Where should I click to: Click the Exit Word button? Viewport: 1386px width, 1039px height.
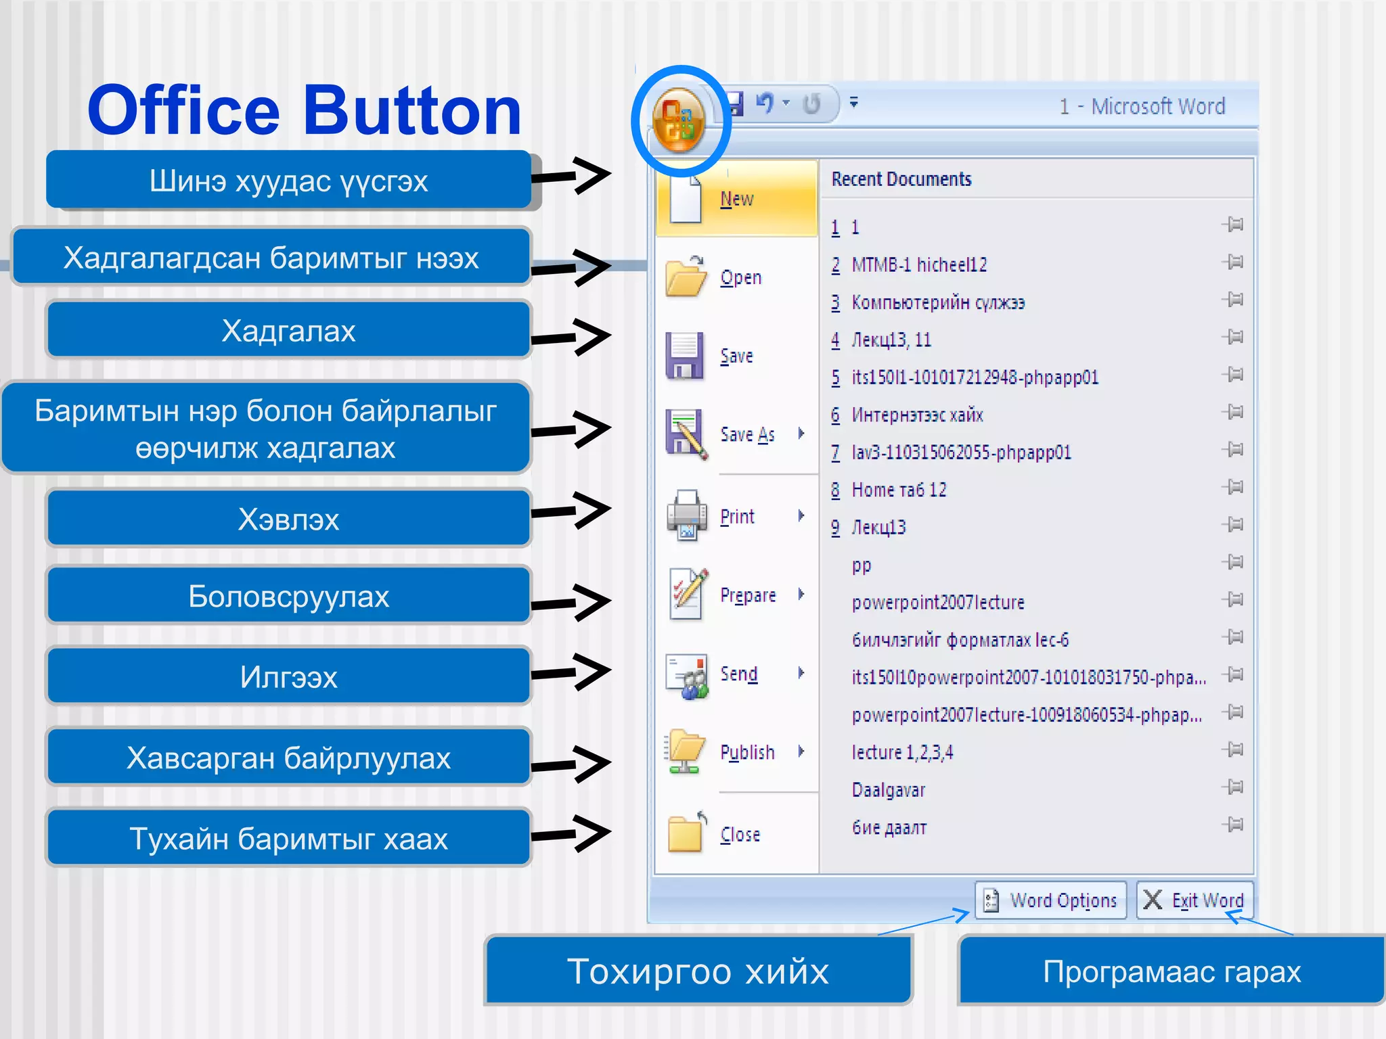pos(1195,900)
